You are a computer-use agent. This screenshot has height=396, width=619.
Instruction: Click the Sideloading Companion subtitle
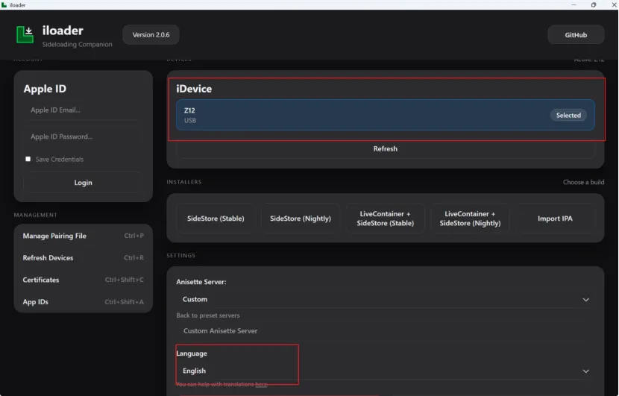point(77,44)
